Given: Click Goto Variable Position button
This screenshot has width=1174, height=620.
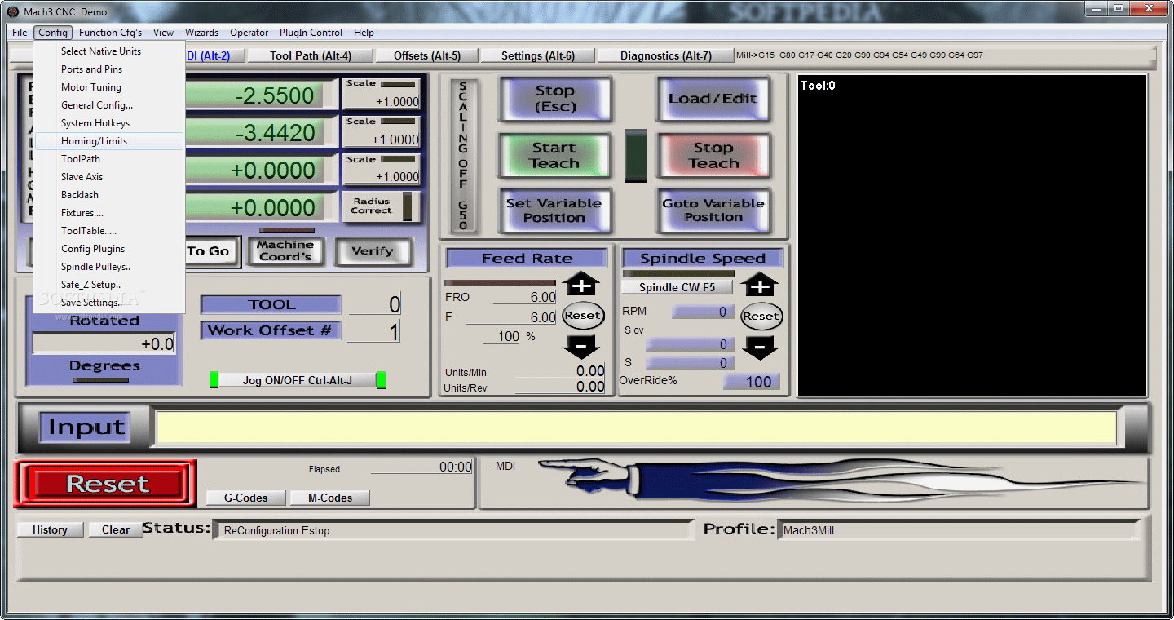Looking at the screenshot, I should 713,210.
